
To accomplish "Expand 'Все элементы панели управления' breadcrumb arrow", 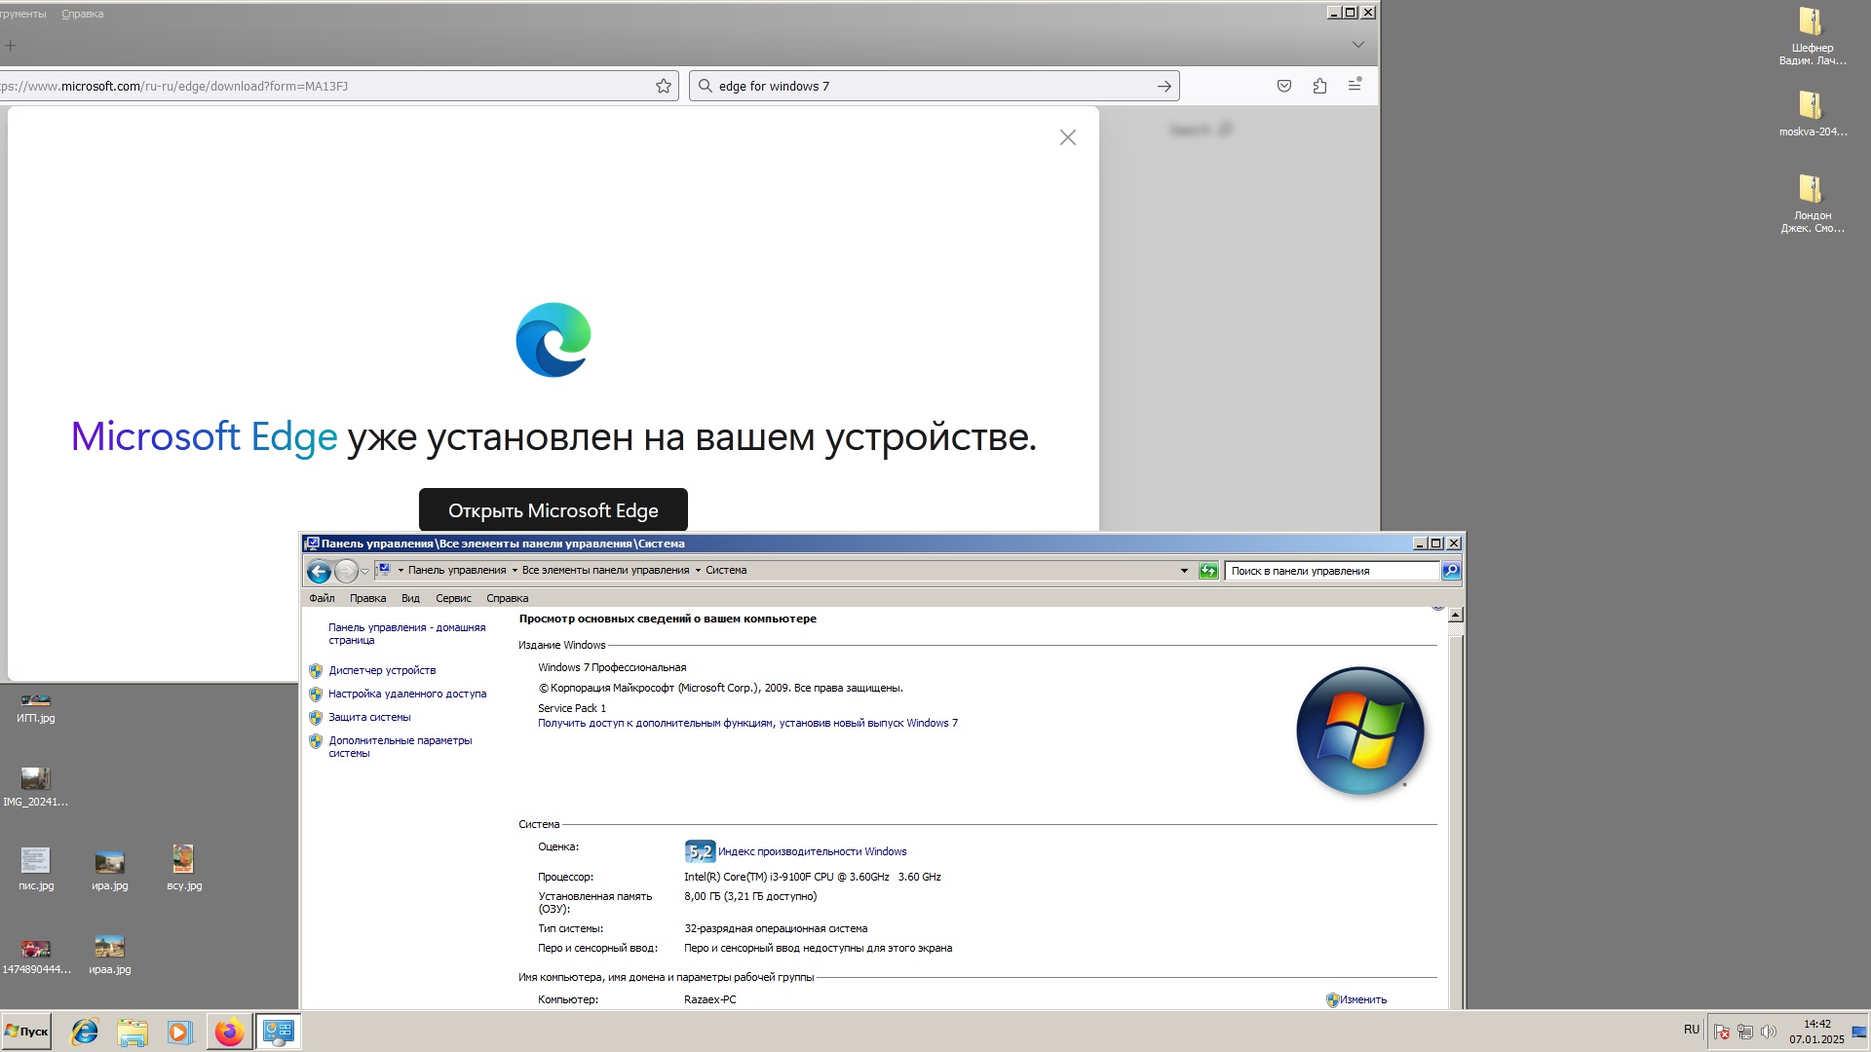I will pos(698,571).
